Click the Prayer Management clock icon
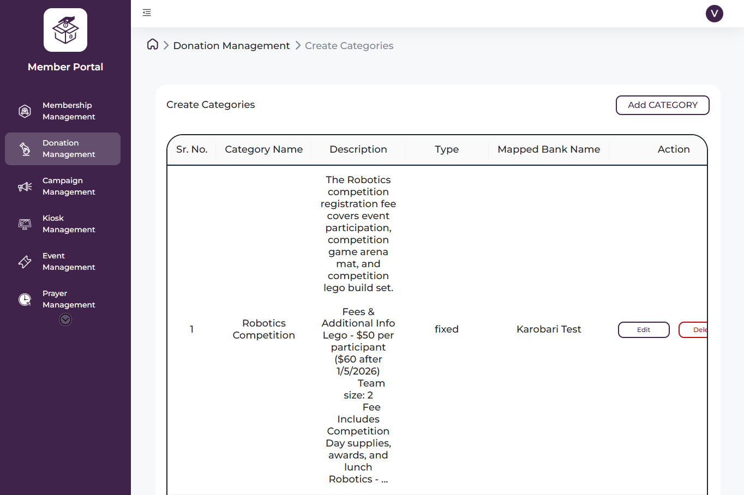Viewport: 744px width, 495px height. tap(25, 299)
